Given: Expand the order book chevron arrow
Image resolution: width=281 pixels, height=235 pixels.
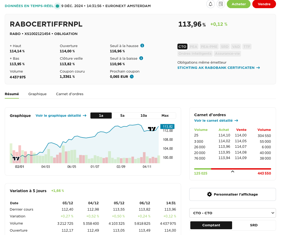Looking at the screenshot, I should point(232,172).
